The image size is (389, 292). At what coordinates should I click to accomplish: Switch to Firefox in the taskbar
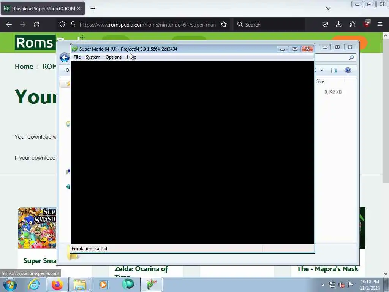pyautogui.click(x=57, y=284)
